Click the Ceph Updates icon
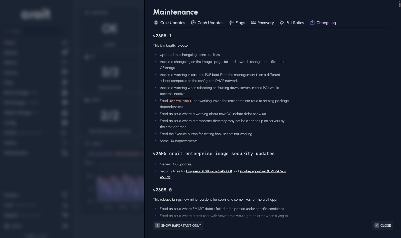The height and width of the screenshot is (238, 401). [x=193, y=23]
